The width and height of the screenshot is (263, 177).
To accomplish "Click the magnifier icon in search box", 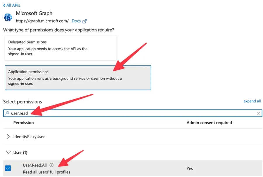I will [7, 113].
